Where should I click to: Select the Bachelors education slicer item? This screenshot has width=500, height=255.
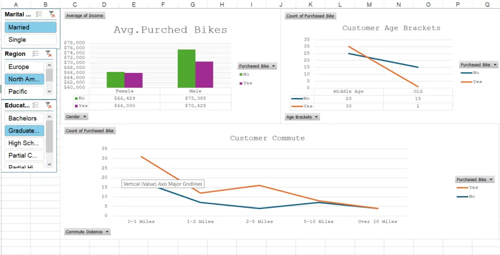24,118
